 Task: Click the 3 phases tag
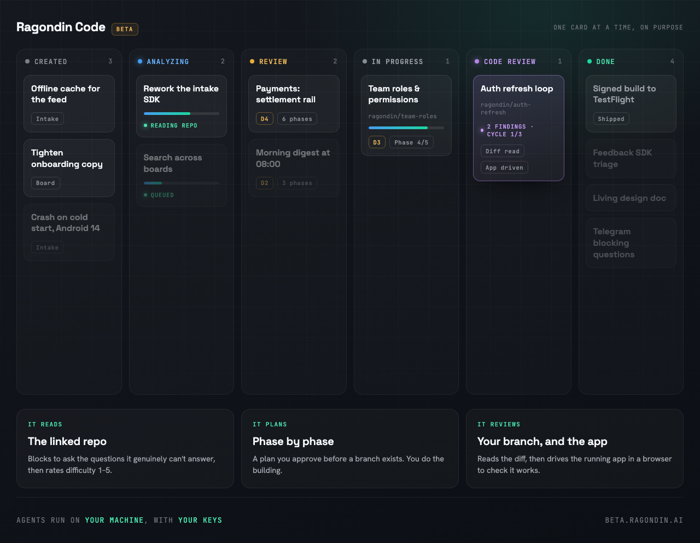coord(297,183)
